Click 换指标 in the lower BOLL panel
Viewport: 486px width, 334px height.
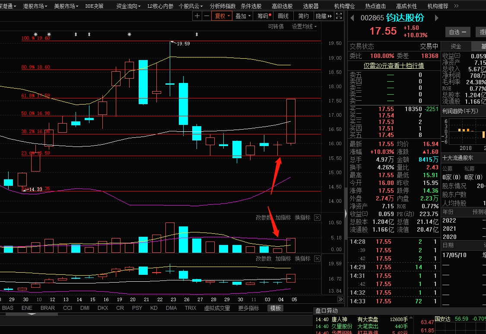302,258
